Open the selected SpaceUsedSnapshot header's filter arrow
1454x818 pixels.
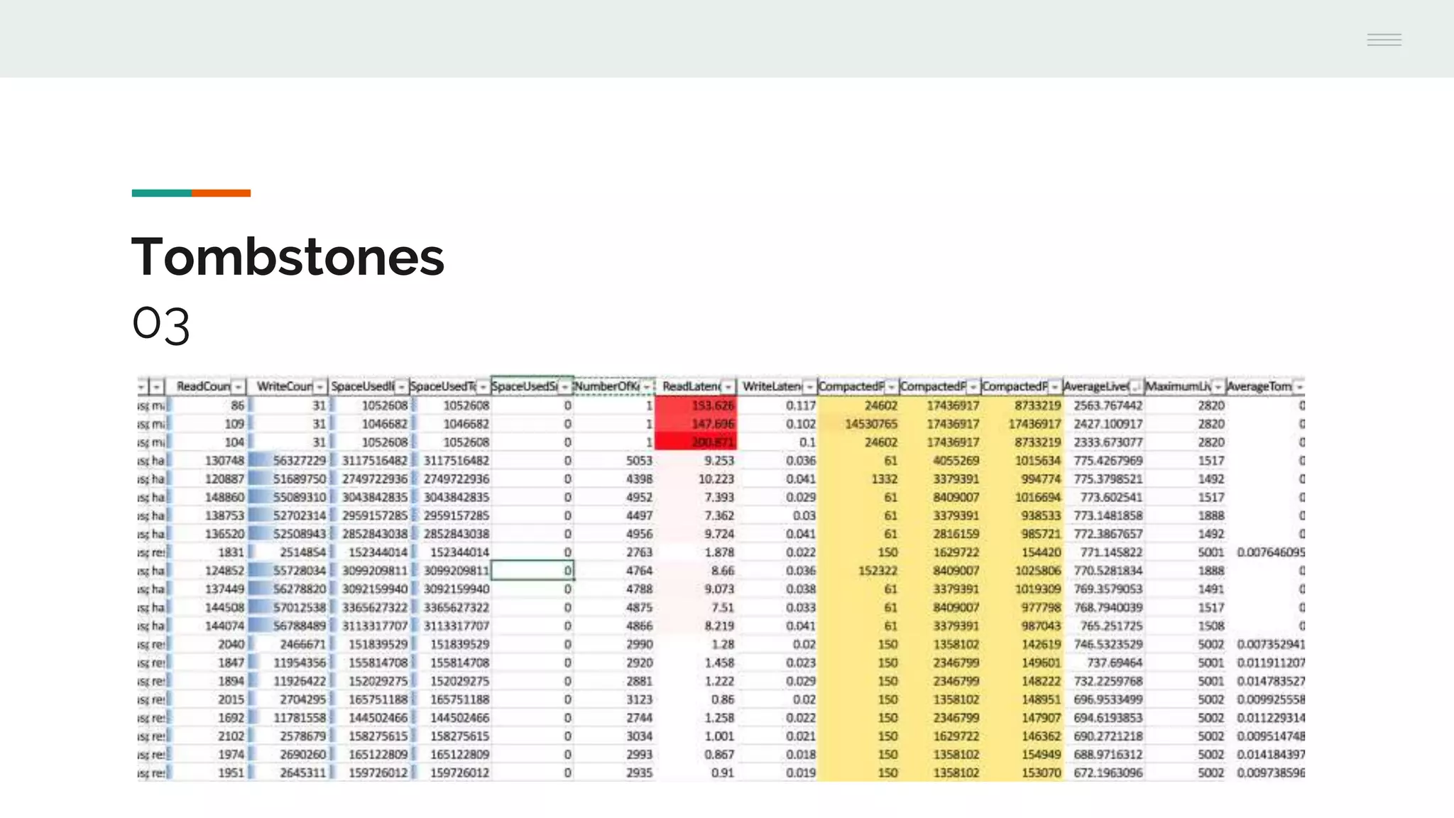(x=564, y=386)
